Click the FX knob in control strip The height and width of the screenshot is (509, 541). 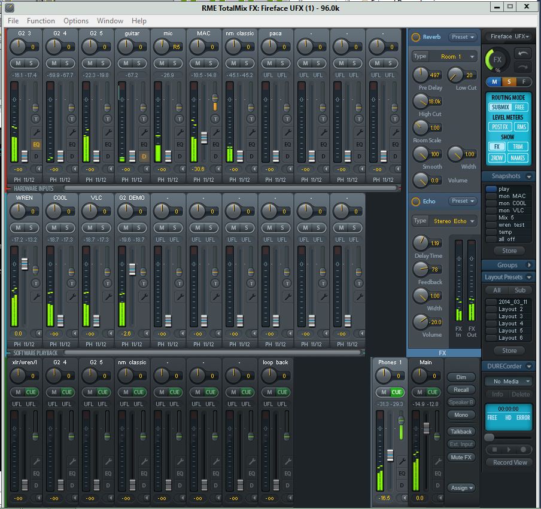point(497,60)
